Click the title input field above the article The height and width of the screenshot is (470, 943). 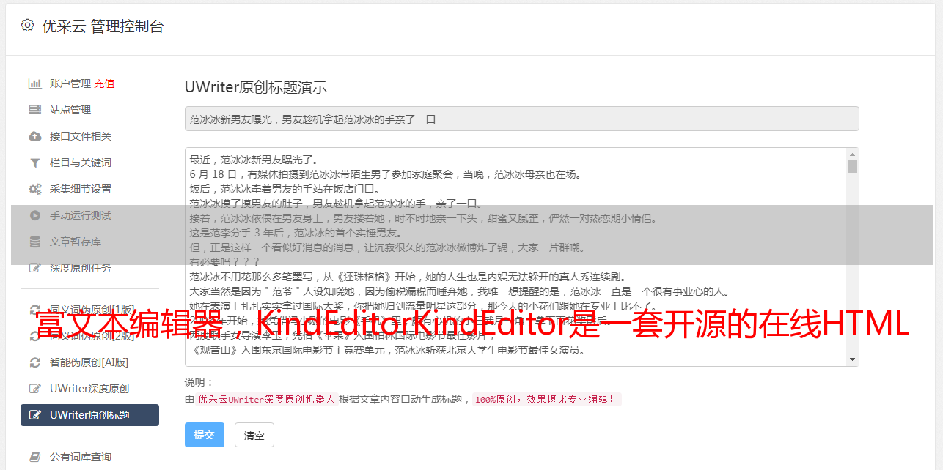[521, 119]
